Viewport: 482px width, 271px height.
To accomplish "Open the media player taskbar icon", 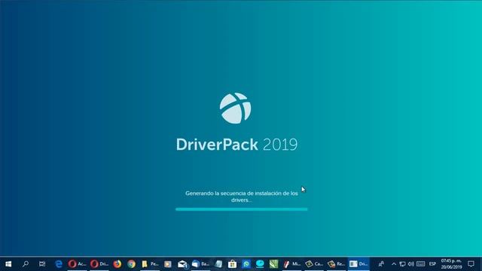I will pos(167,264).
